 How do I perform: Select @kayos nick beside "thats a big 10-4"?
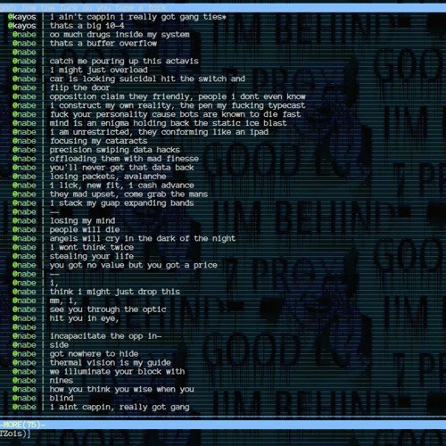[21, 26]
